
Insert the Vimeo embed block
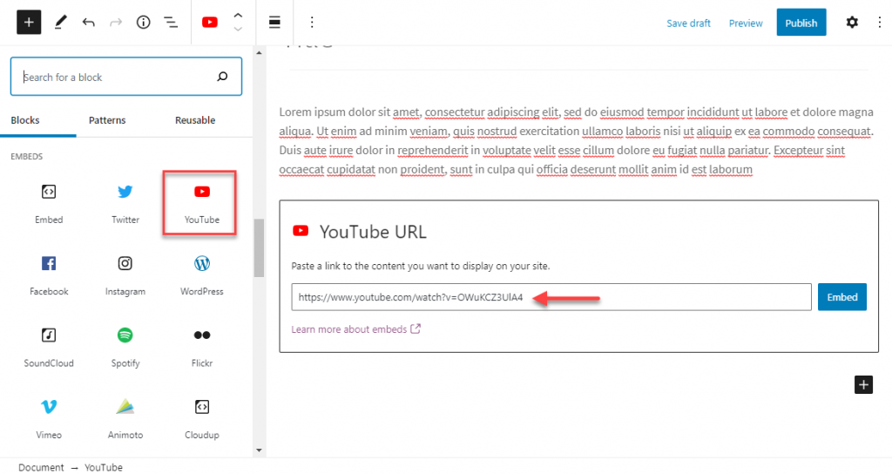click(x=49, y=419)
